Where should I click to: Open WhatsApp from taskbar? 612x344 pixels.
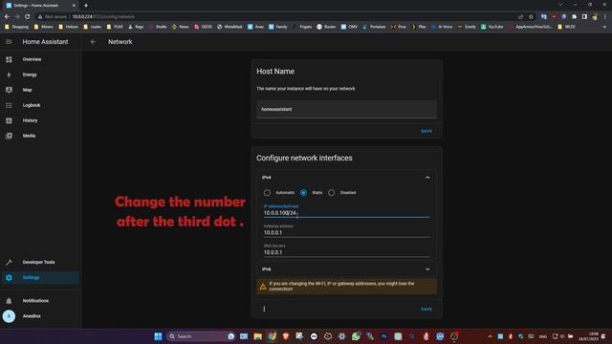(x=356, y=336)
